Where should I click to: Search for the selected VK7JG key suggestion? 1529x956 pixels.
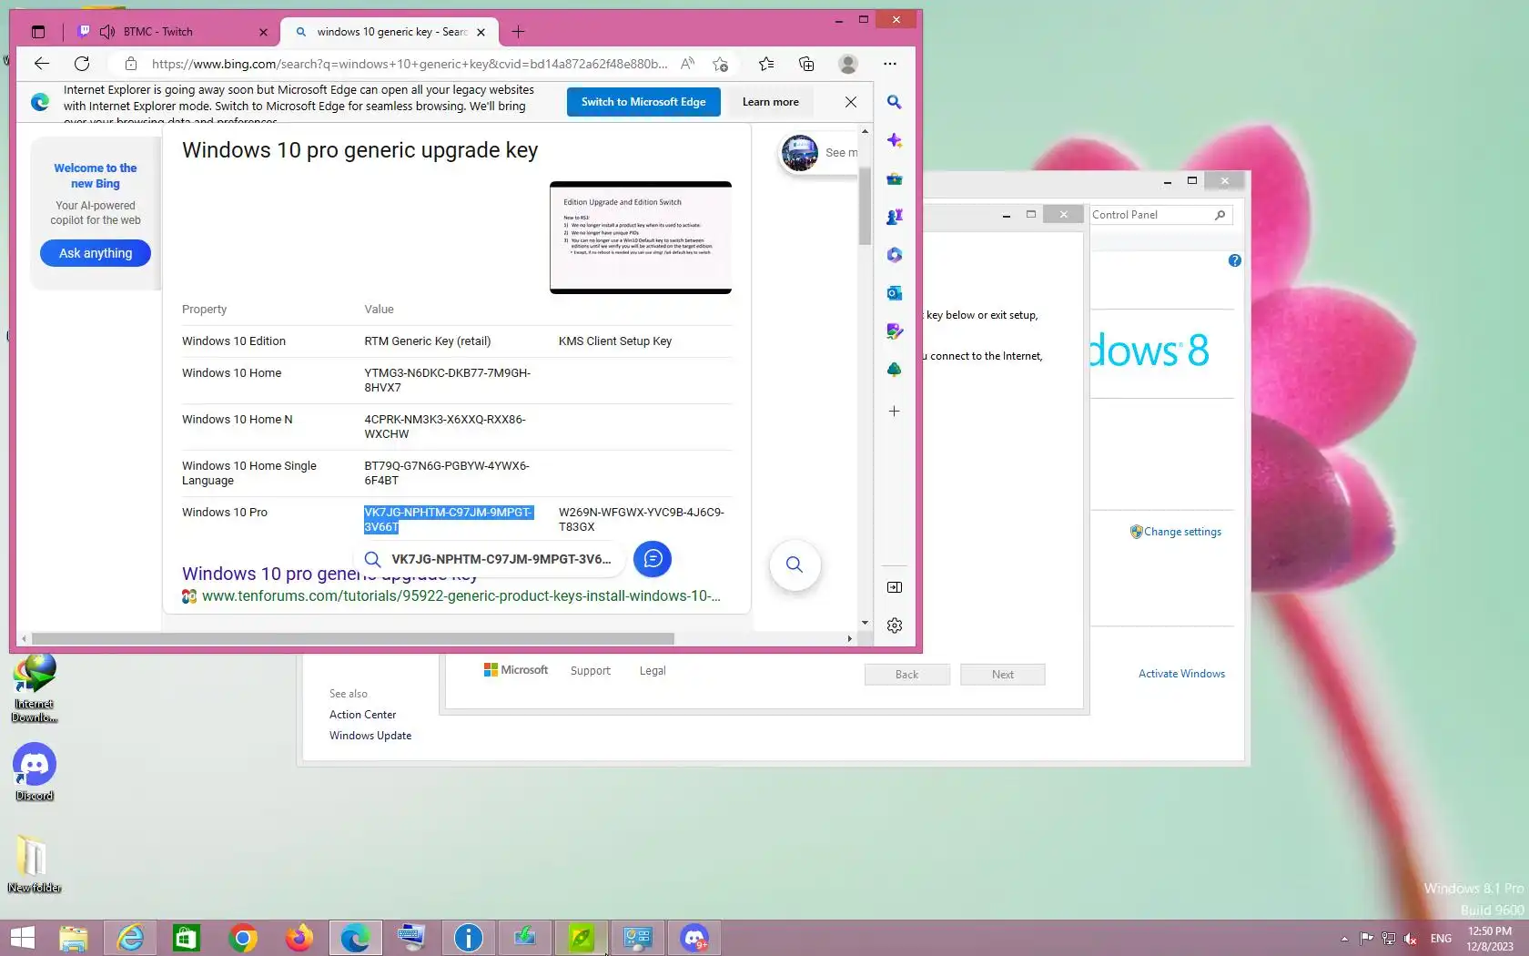coord(490,559)
